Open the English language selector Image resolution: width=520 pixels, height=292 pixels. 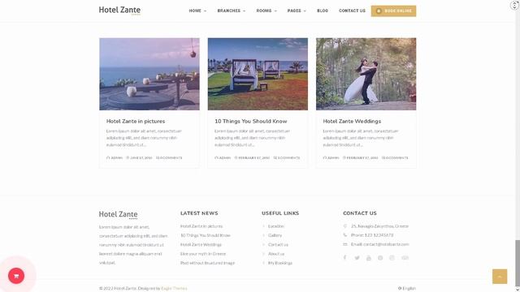[407, 289]
